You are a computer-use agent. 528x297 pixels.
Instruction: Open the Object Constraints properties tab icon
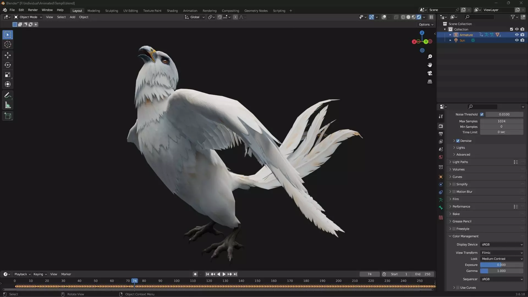pyautogui.click(x=441, y=192)
